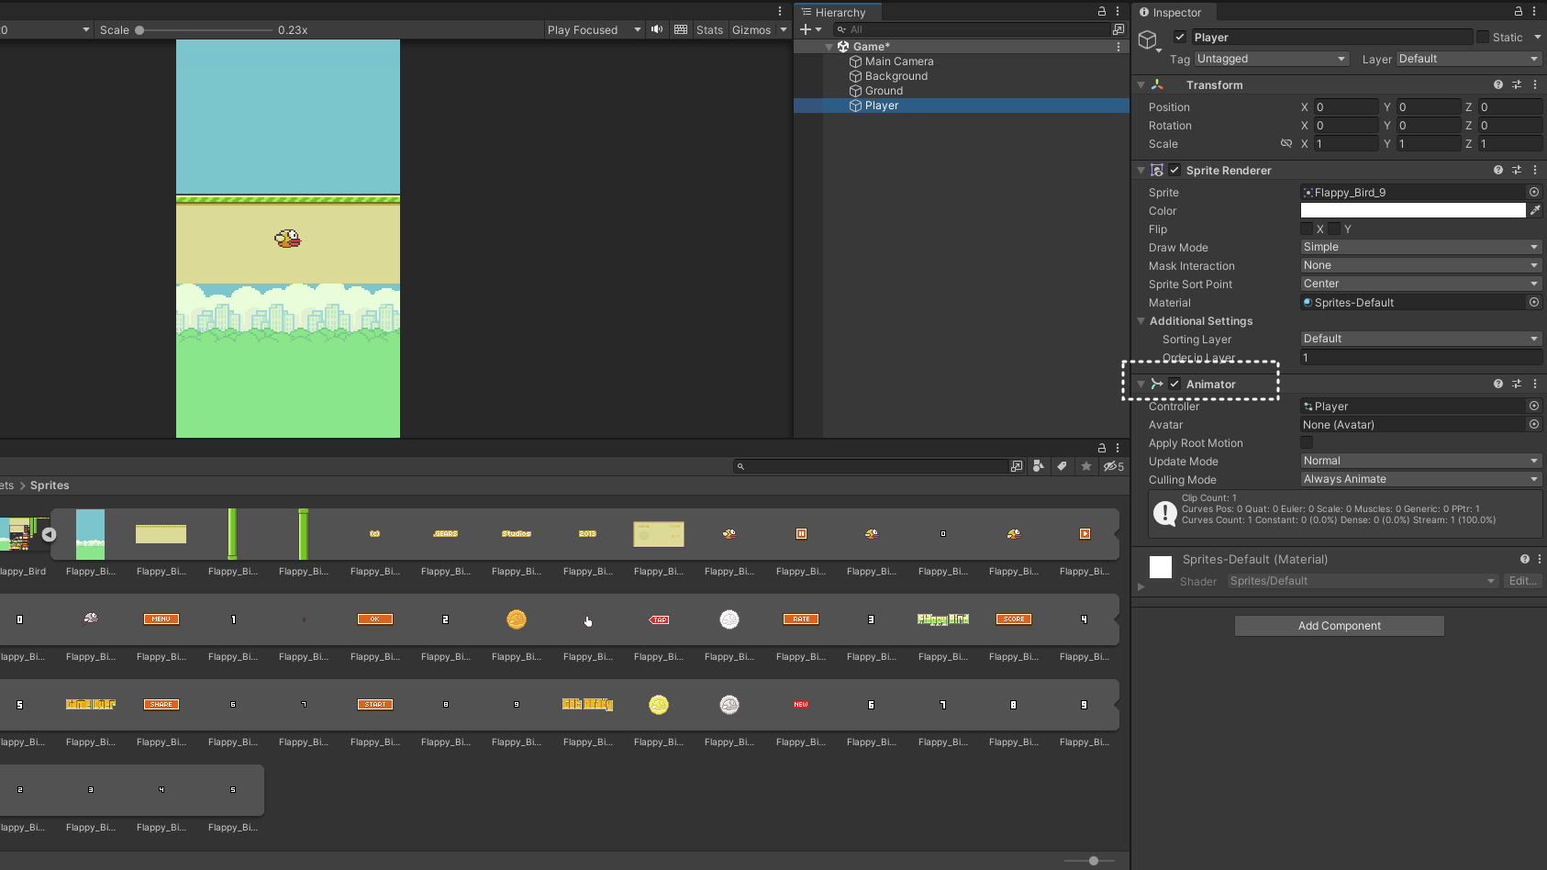Search by type in Project panel

click(x=1038, y=466)
